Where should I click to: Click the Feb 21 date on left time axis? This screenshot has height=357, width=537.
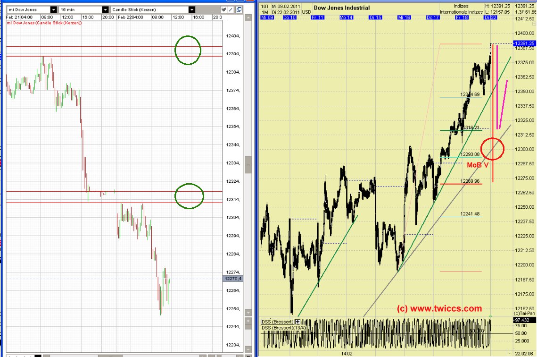[x=13, y=17]
